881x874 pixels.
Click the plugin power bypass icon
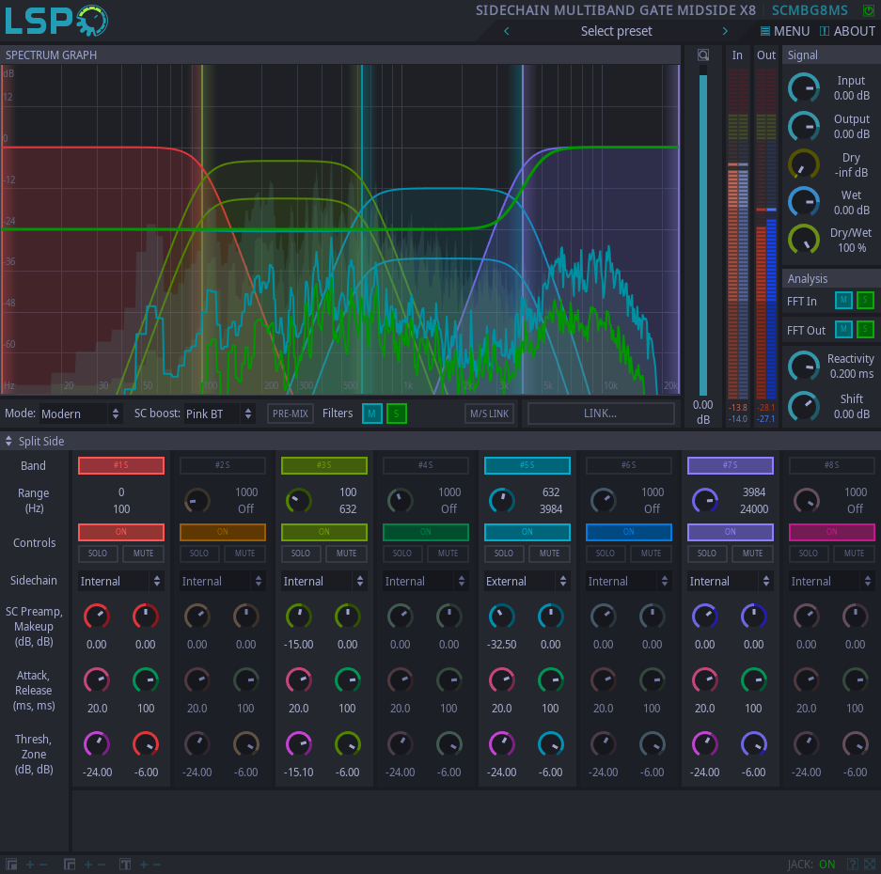point(868,10)
